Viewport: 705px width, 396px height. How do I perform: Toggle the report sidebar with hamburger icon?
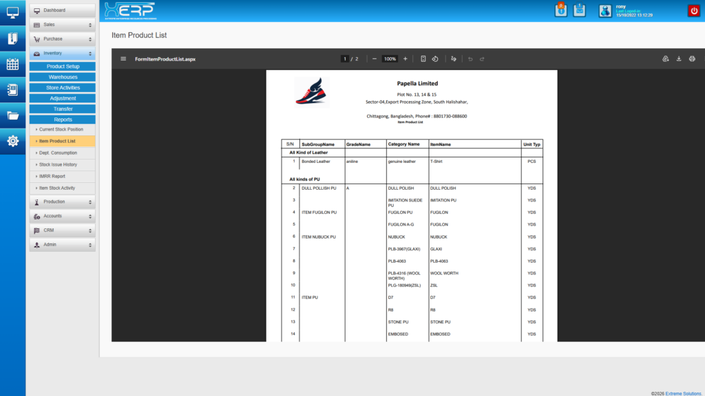point(124,58)
